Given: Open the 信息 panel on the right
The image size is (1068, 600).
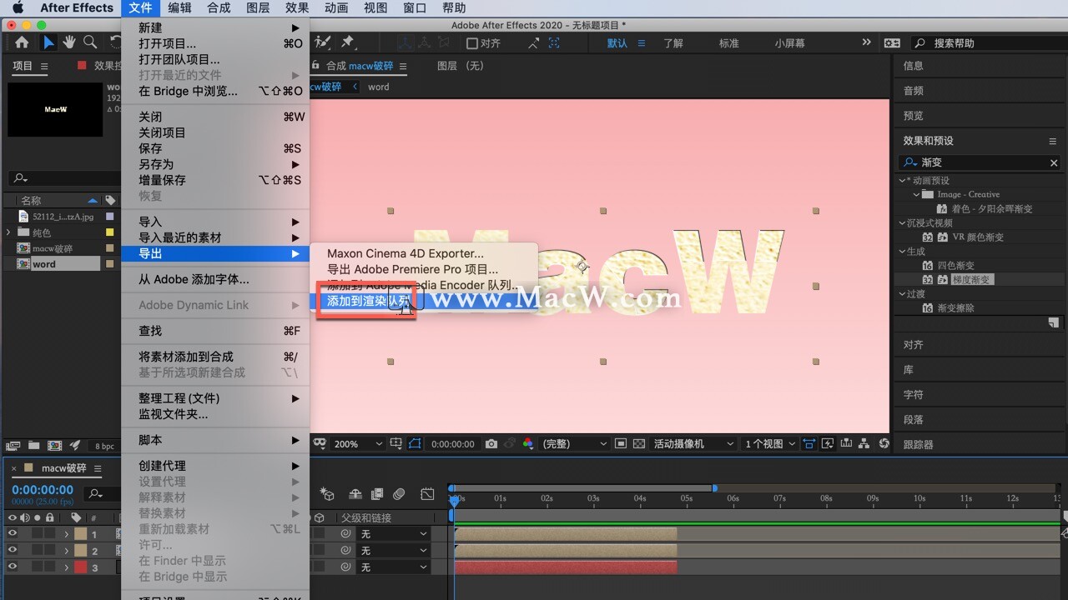Looking at the screenshot, I should [x=914, y=66].
